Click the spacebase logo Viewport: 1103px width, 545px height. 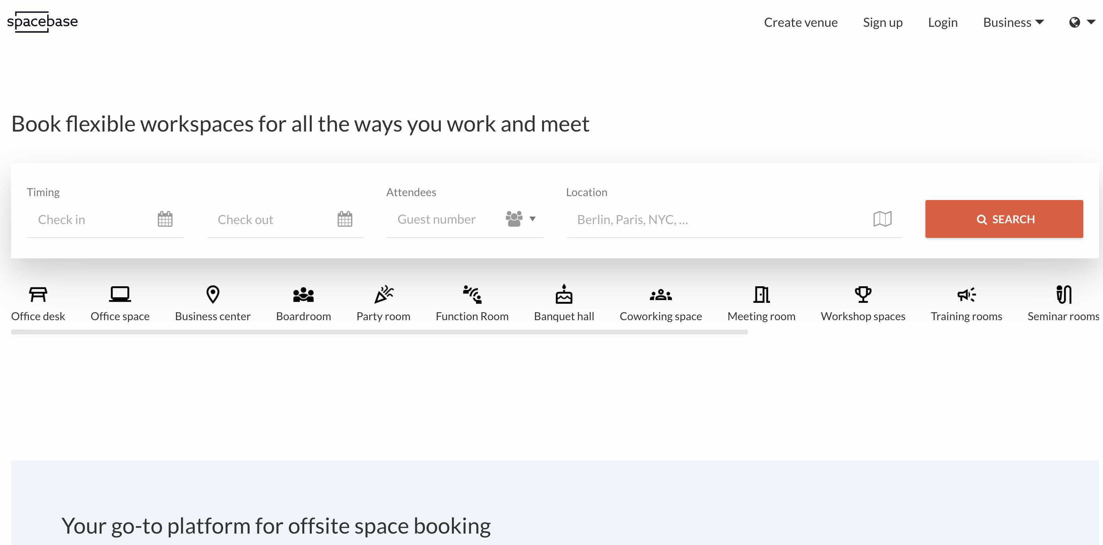tap(43, 21)
